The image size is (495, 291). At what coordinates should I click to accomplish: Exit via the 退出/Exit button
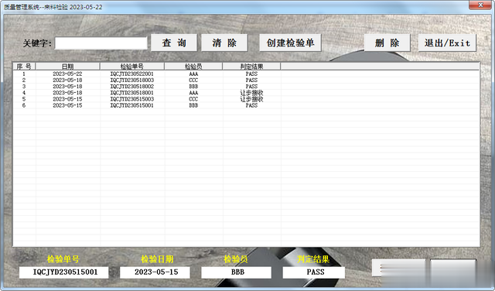pos(447,43)
